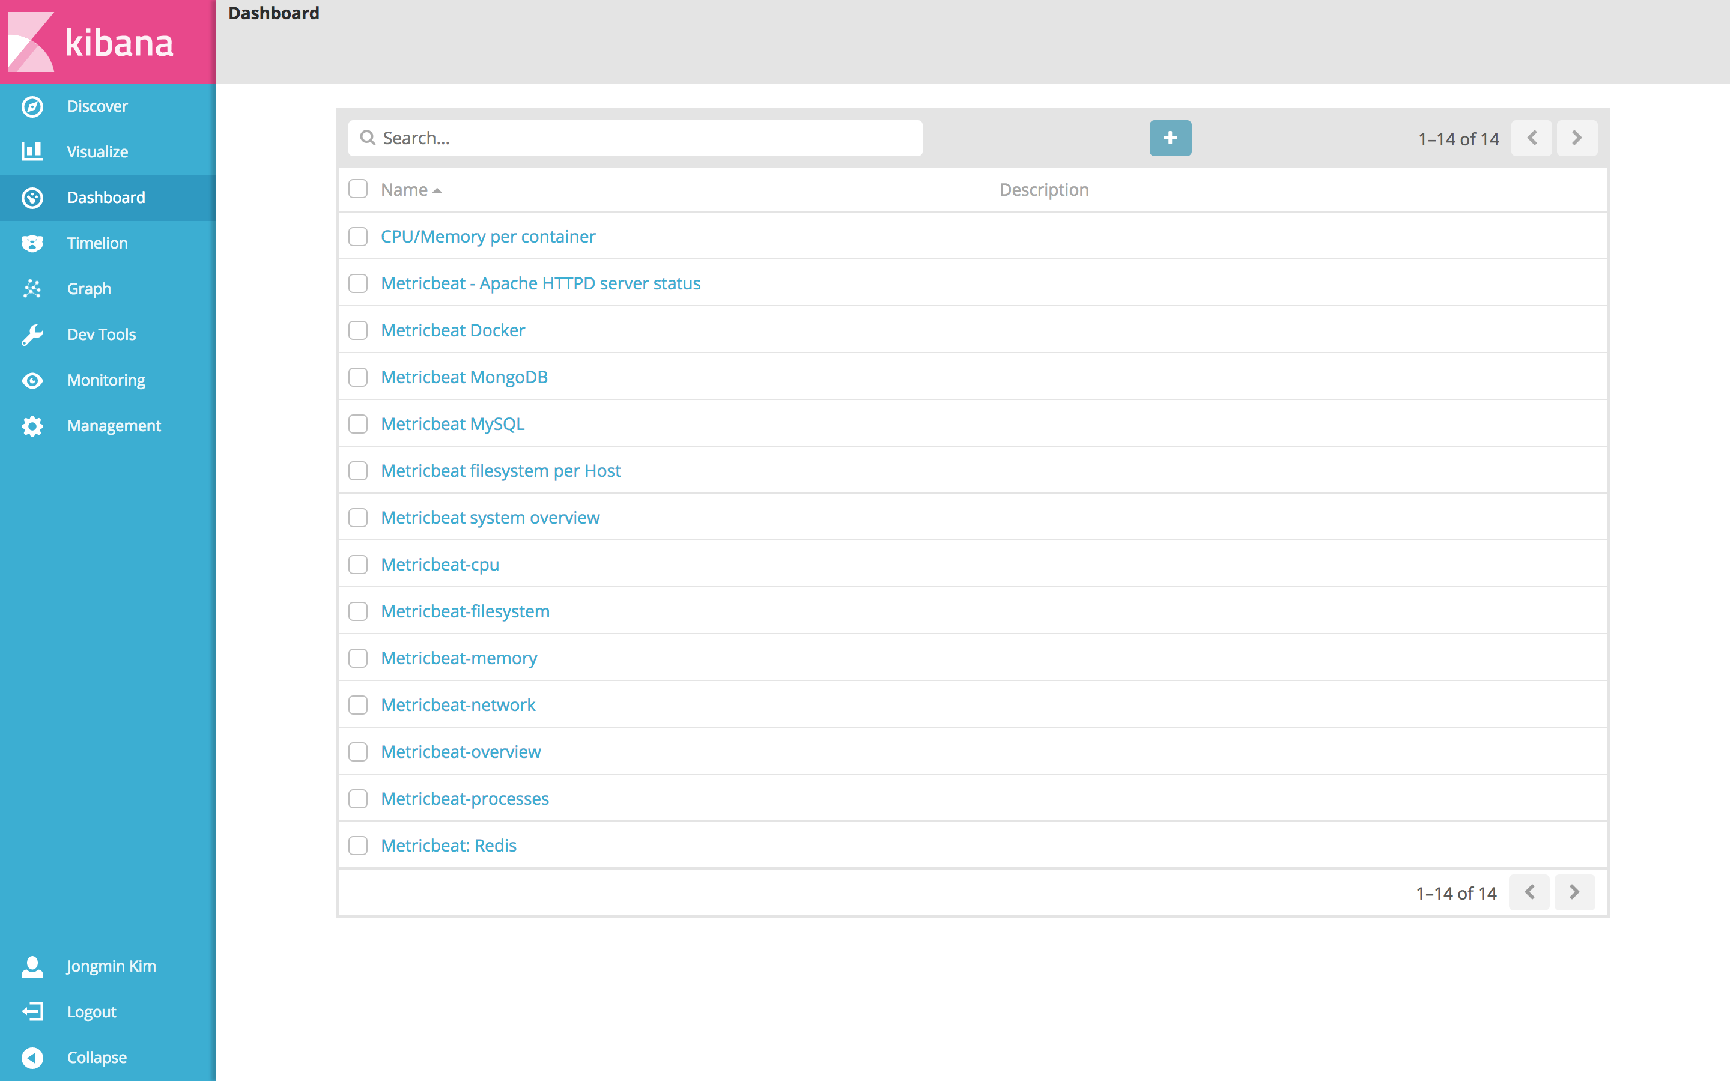Open CPU/Memory per container dashboard
1730x1081 pixels.
tap(487, 235)
